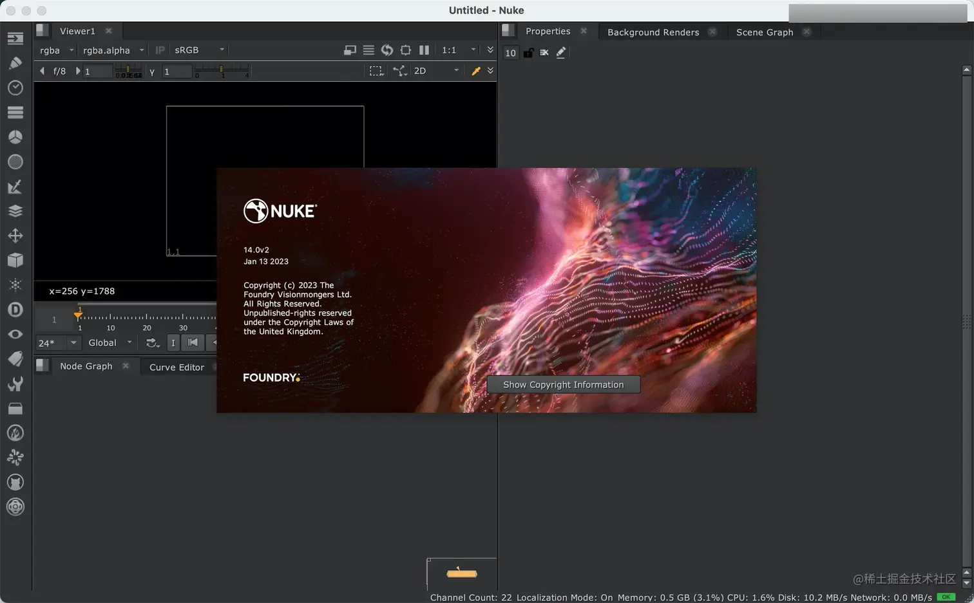Increase f-stop with the right arrow

tap(78, 71)
